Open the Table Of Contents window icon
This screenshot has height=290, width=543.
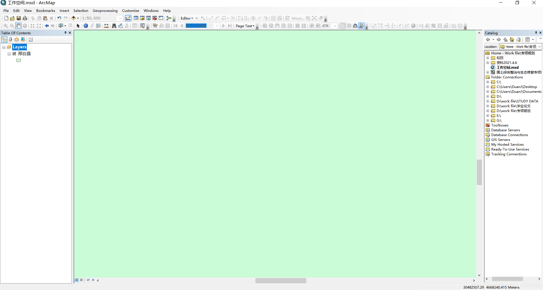pyautogui.click(x=136, y=18)
